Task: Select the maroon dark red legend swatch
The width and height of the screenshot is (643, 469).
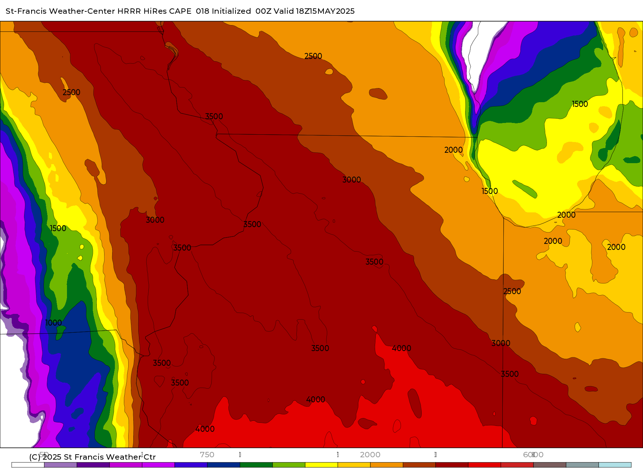Action: tap(452, 465)
